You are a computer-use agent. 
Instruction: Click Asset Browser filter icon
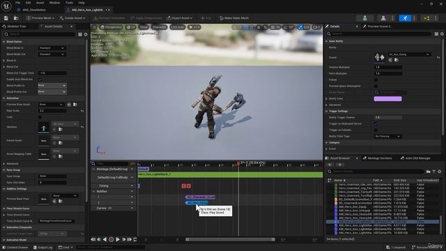coord(434,172)
